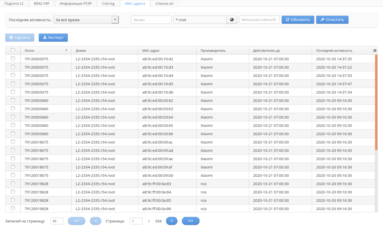Go to previous page arrow button

pyautogui.click(x=95, y=221)
